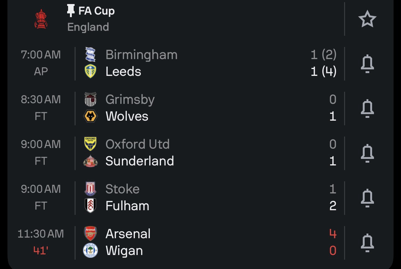Image resolution: width=401 pixels, height=269 pixels.
Task: Click the Wigan club crest
Action: click(90, 251)
